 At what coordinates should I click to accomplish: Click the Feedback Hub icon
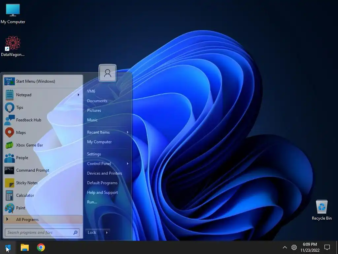10,120
